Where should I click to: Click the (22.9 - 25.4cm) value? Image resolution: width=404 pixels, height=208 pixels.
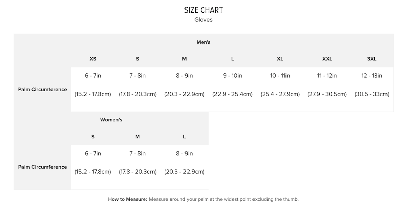coord(232,94)
